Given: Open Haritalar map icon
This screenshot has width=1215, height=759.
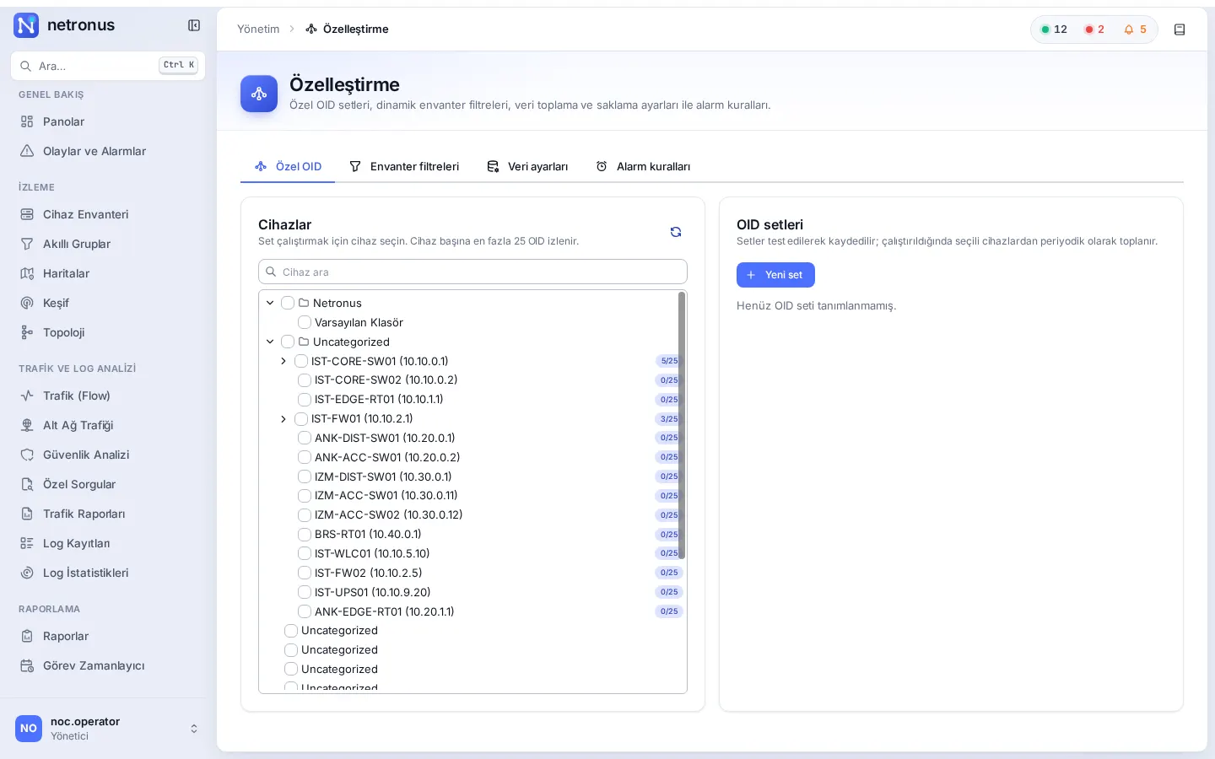Looking at the screenshot, I should click(x=27, y=273).
